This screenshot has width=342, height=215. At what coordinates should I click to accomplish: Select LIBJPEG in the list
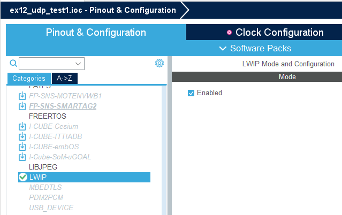pyautogui.click(x=43, y=167)
